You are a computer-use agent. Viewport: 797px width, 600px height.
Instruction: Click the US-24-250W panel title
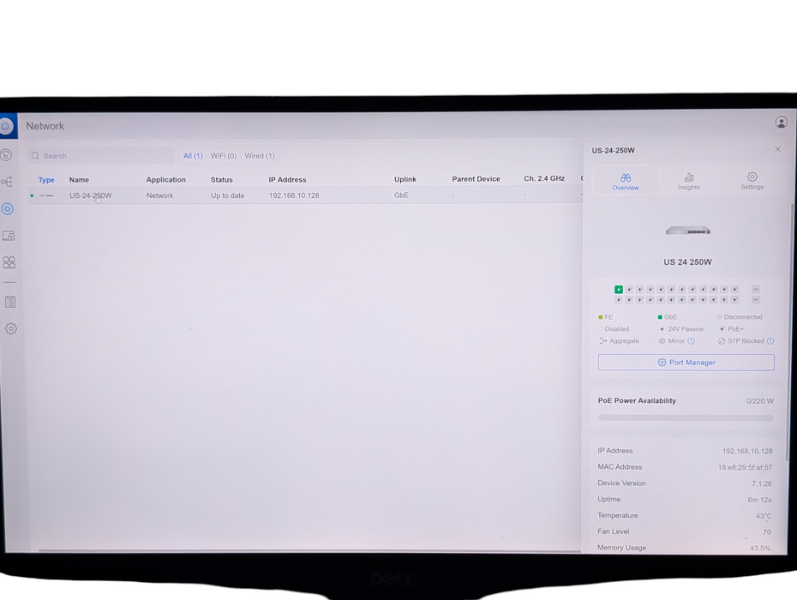click(x=613, y=151)
